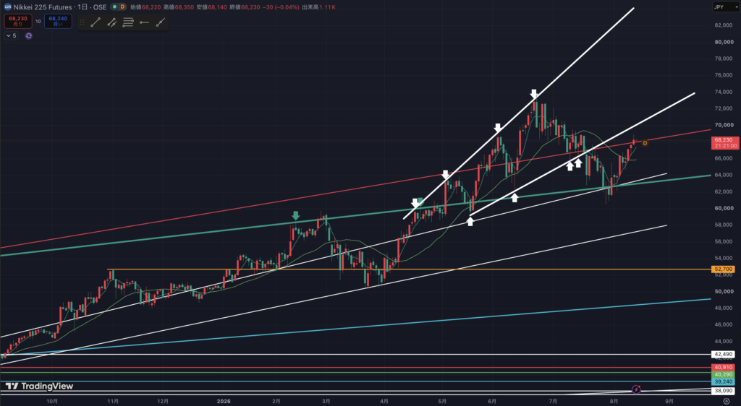741x406 pixels.
Task: Click the volume value 1.11K
Action: pyautogui.click(x=328, y=7)
